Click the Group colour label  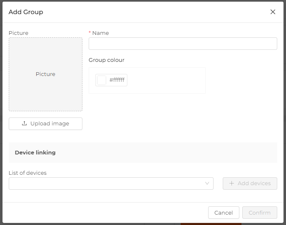pos(107,60)
